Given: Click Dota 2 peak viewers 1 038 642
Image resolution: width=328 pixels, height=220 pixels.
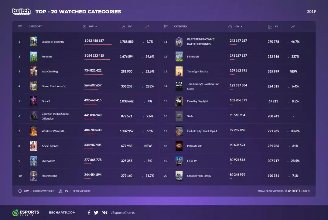Looking at the screenshot, I should coord(127,101).
